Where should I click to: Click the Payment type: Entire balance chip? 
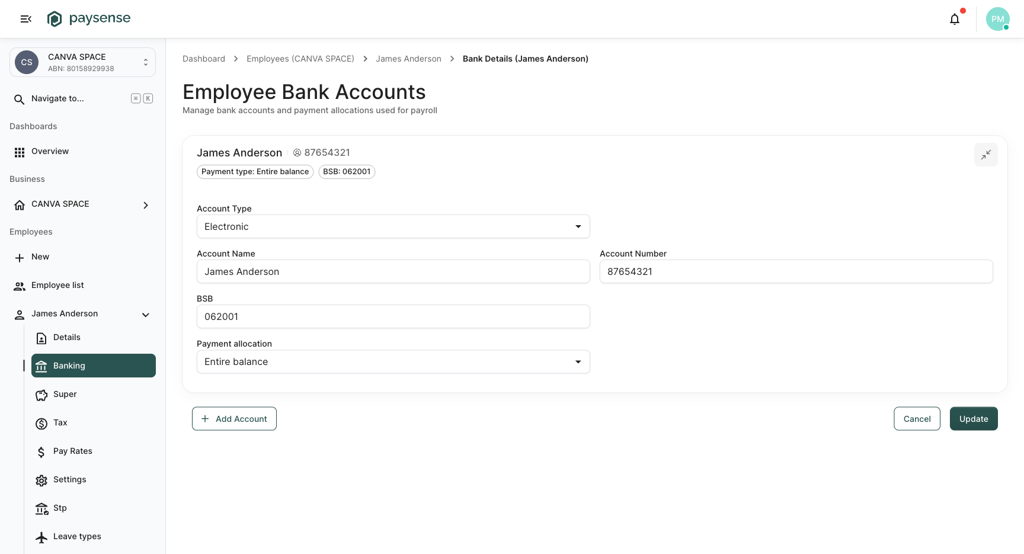(255, 172)
